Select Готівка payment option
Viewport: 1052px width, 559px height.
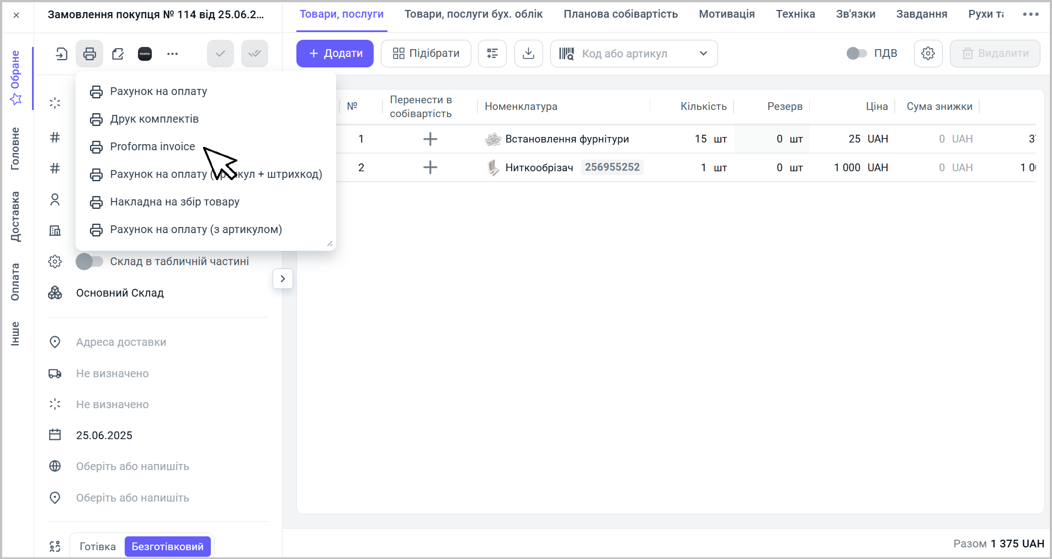point(98,546)
